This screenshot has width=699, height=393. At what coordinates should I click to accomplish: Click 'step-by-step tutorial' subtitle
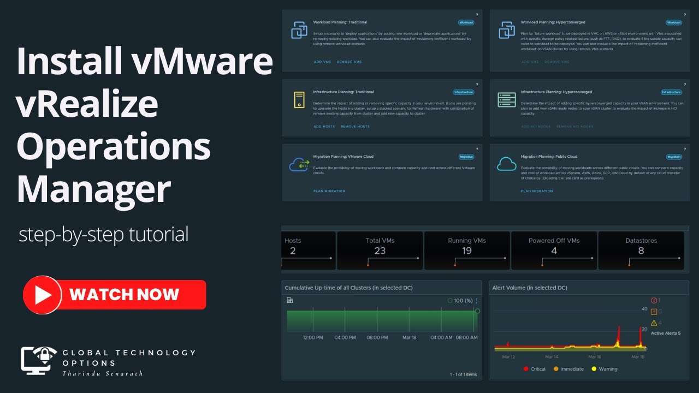[x=104, y=235]
